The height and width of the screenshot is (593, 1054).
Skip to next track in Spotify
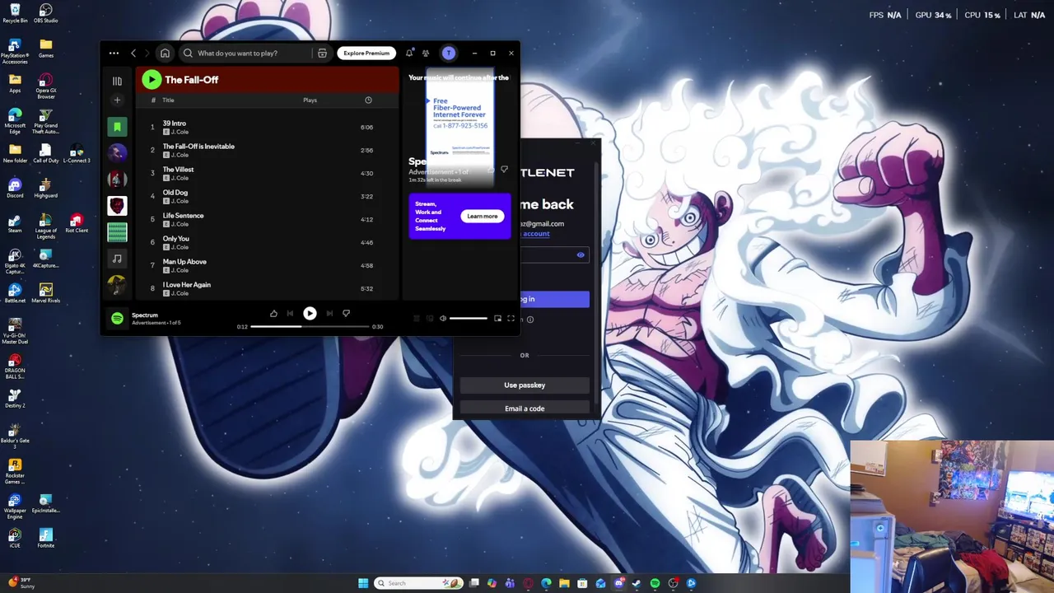(329, 313)
